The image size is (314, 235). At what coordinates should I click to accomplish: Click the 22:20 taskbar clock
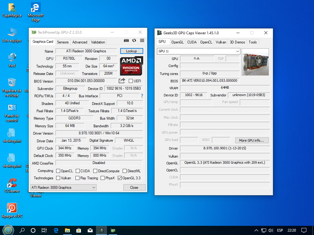[x=292, y=230]
